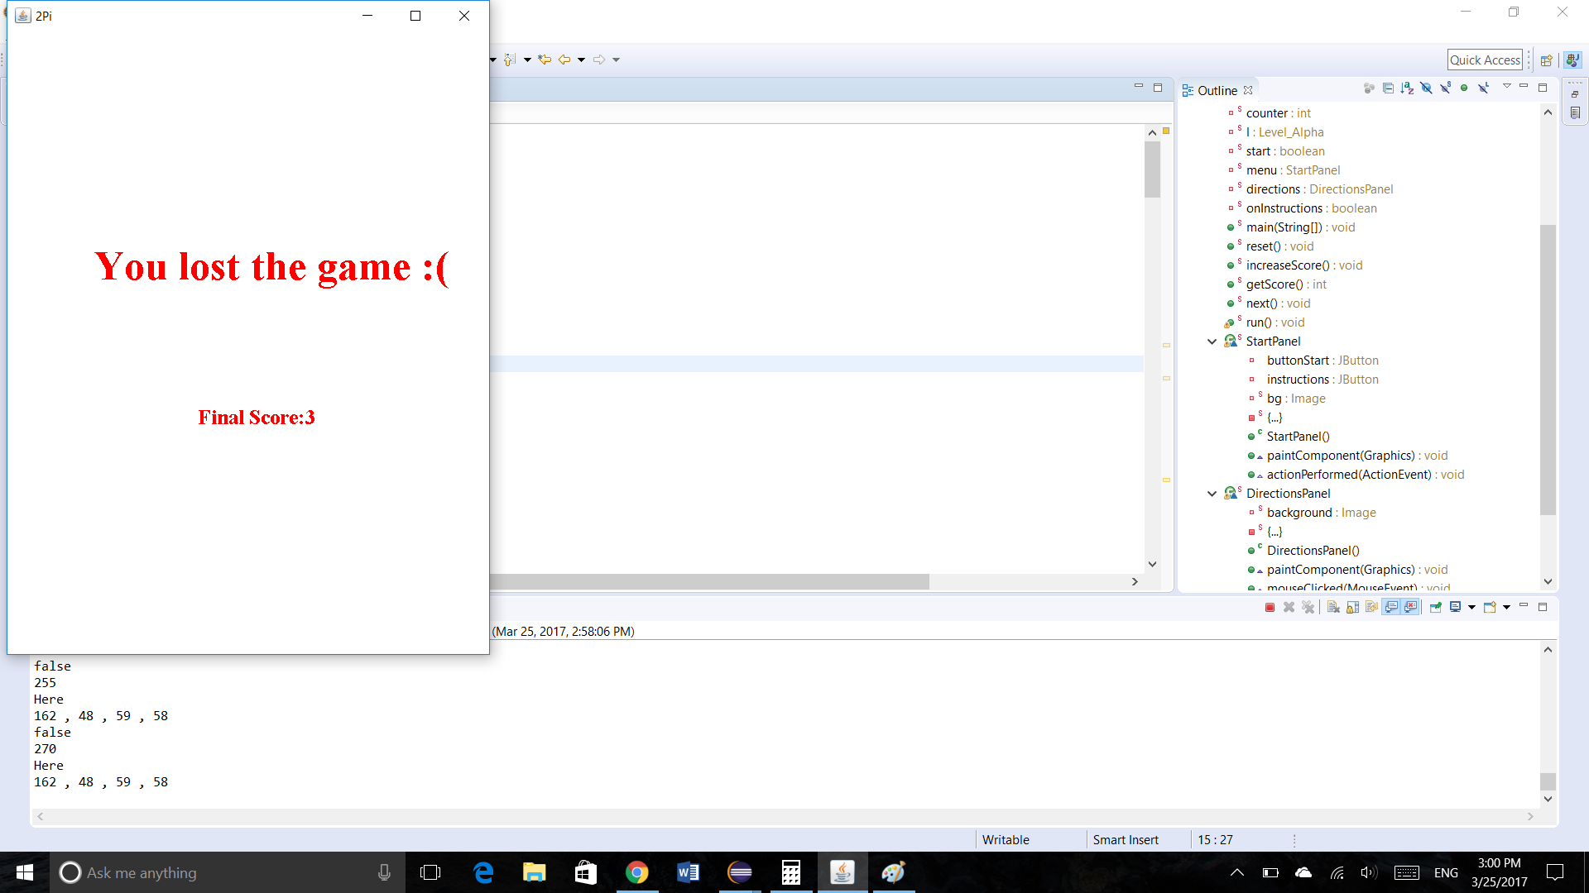This screenshot has width=1589, height=893.
Task: Click the Quick Access search box
Action: [x=1485, y=60]
